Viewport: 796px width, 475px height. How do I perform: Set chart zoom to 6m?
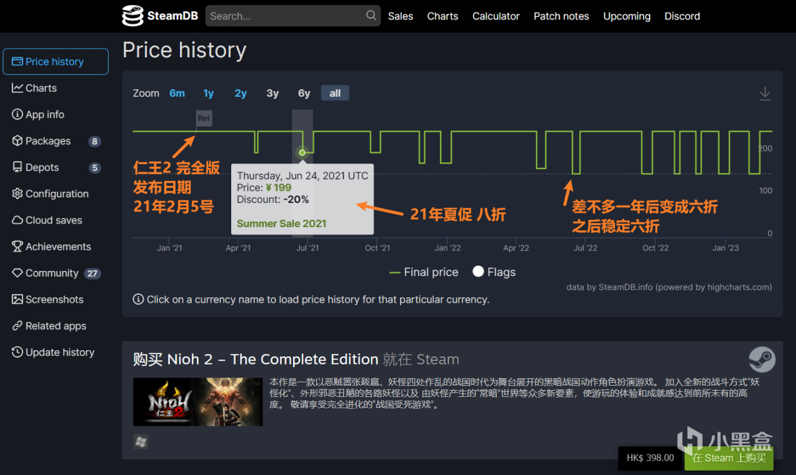[x=177, y=93]
